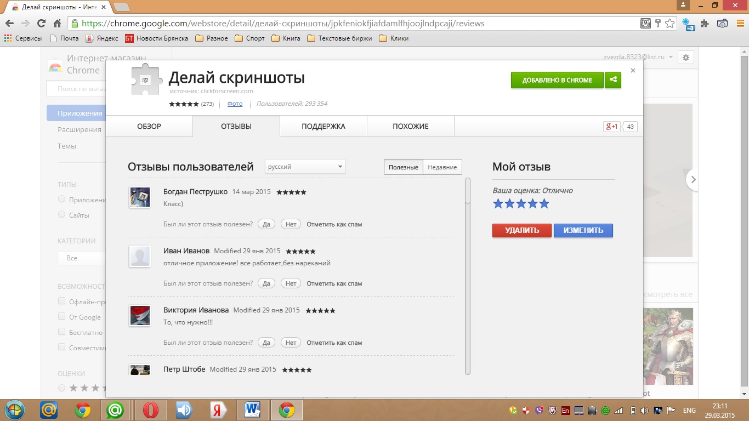Select the star rating filter radio button

[62, 388]
